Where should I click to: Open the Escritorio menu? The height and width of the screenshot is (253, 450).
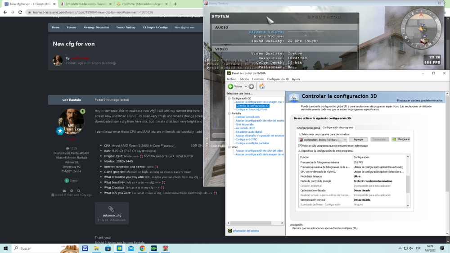pyautogui.click(x=258, y=79)
